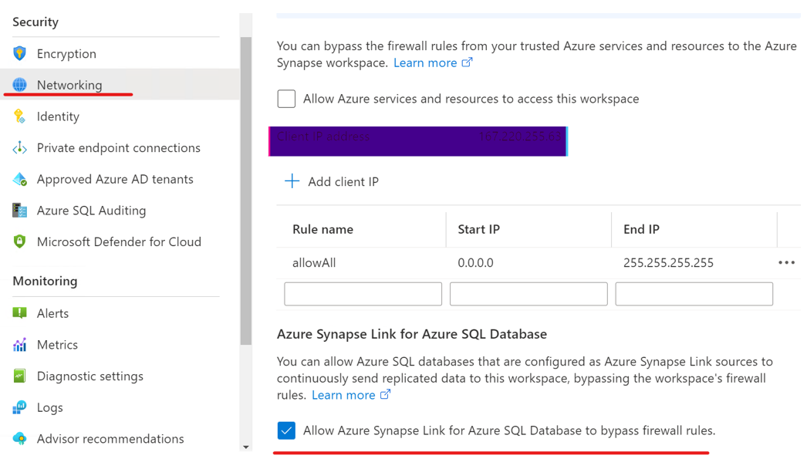Open Microsoft Defender for Cloud icon
Viewport: 807px width, 469px height.
(x=20, y=242)
